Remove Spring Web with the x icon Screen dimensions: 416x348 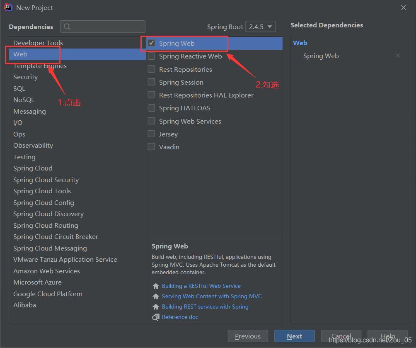[x=398, y=56]
